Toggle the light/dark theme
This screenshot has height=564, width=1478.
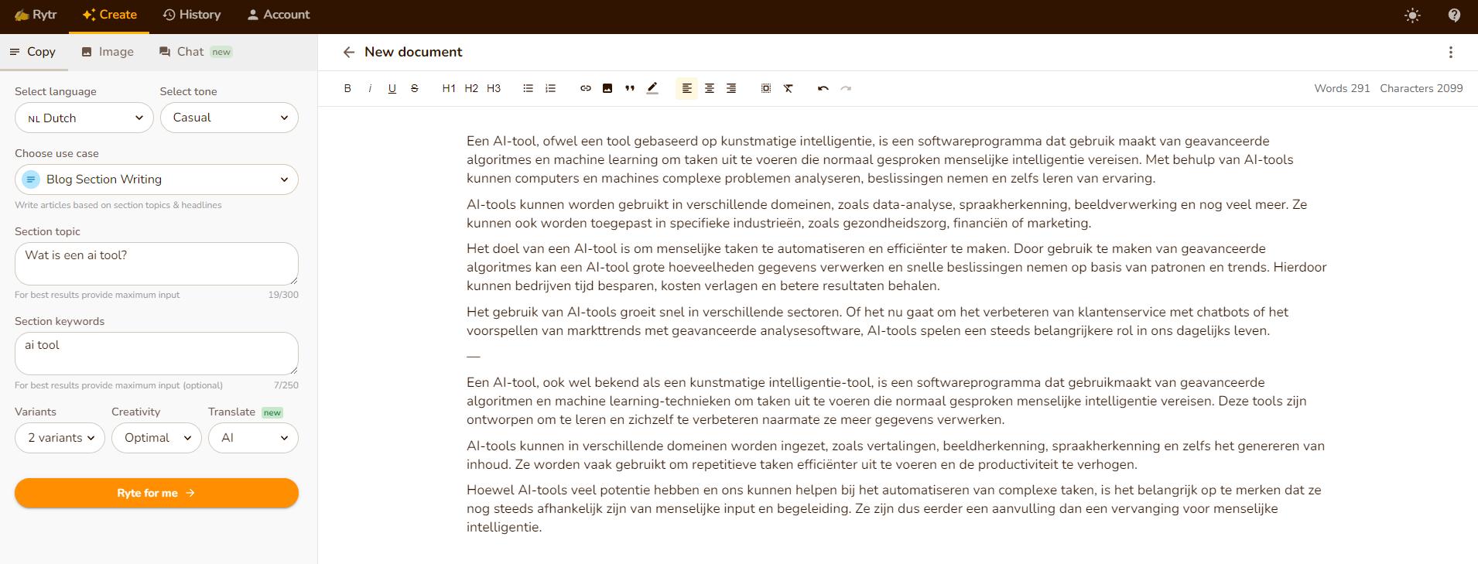point(1412,15)
